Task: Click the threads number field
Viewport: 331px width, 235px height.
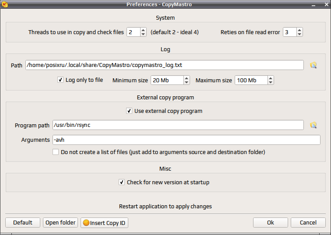Action: click(134, 32)
